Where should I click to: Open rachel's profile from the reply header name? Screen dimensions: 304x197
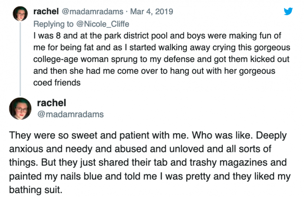[44, 11]
